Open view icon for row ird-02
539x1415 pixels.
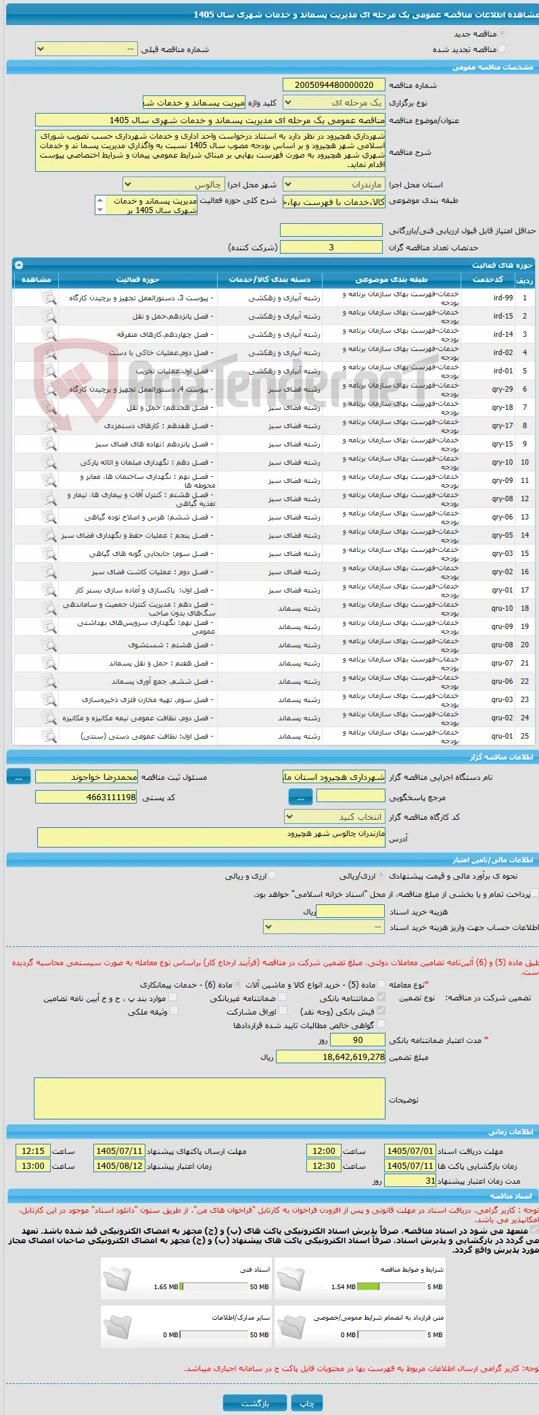click(x=49, y=352)
